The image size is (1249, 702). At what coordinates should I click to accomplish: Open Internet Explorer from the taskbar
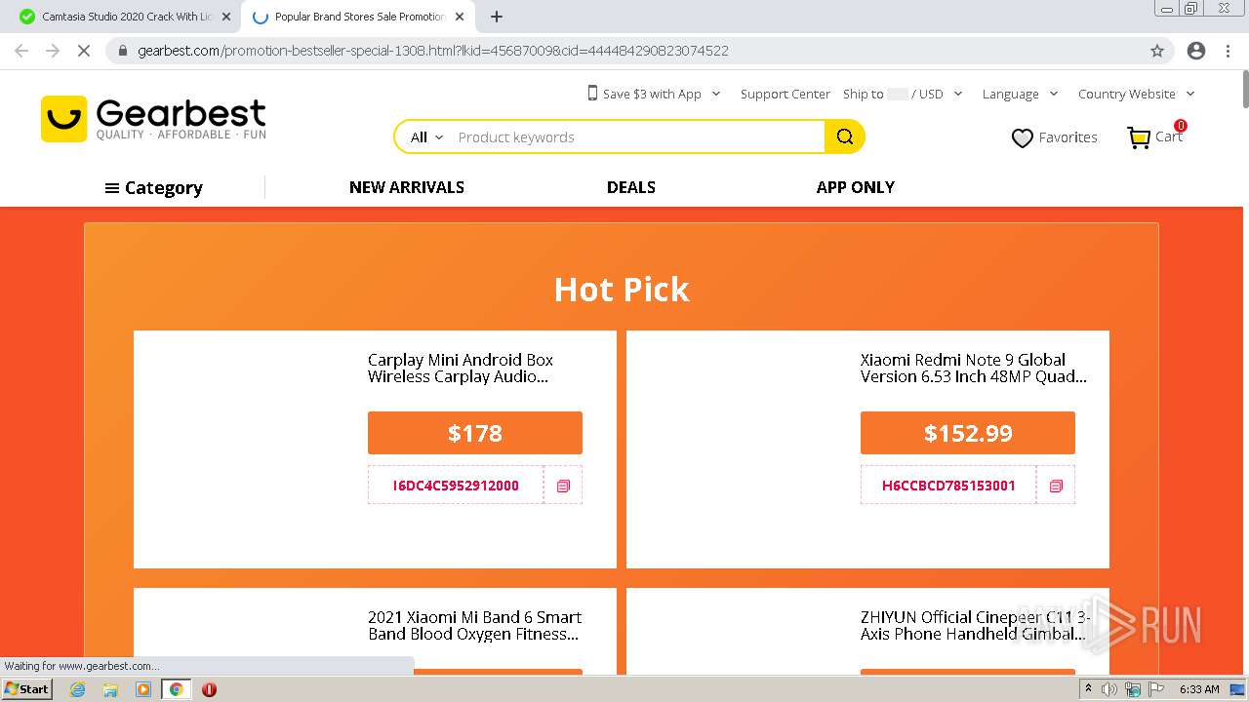78,689
